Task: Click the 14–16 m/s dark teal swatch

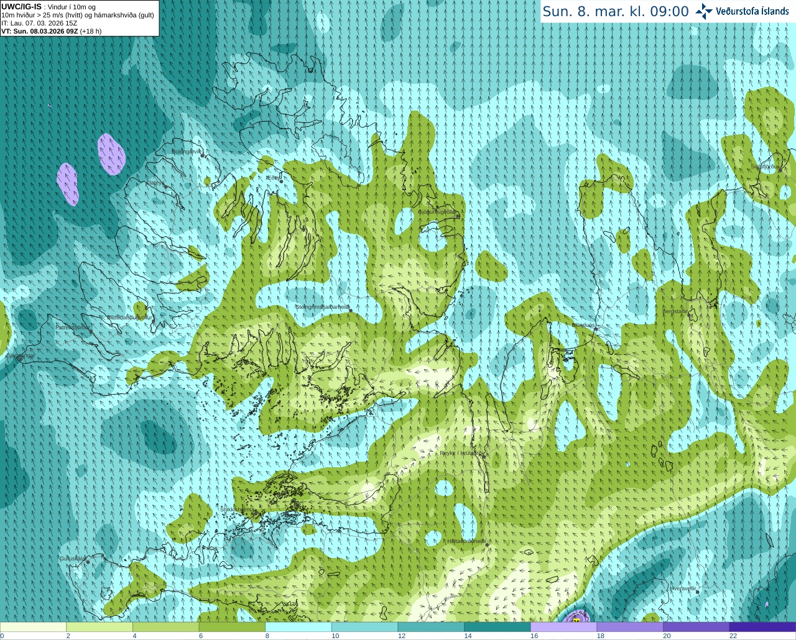Action: coord(497,627)
